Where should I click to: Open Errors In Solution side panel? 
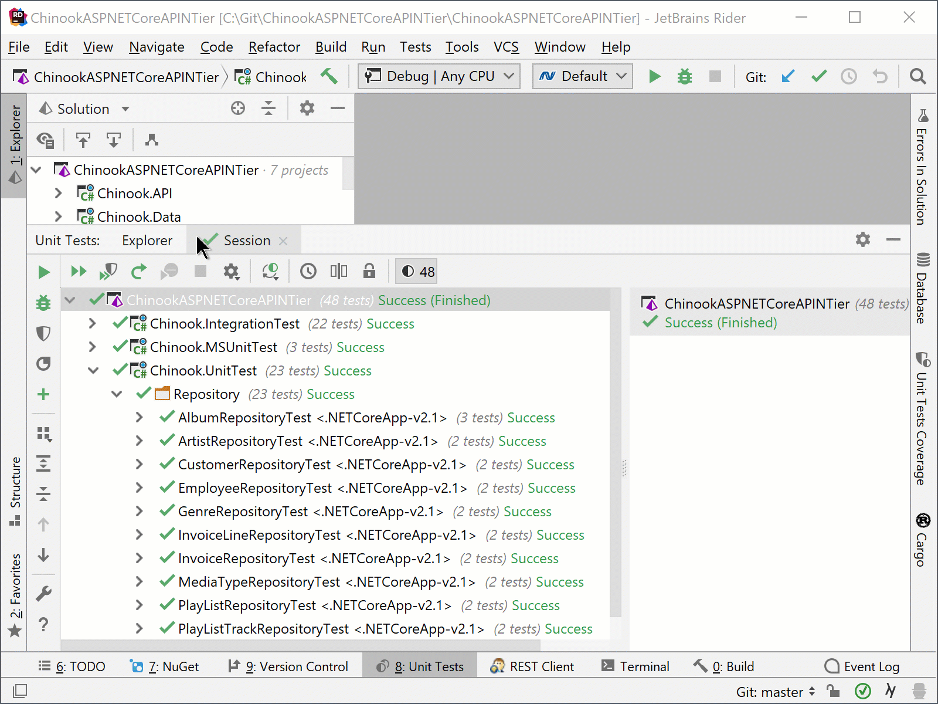coord(922,167)
